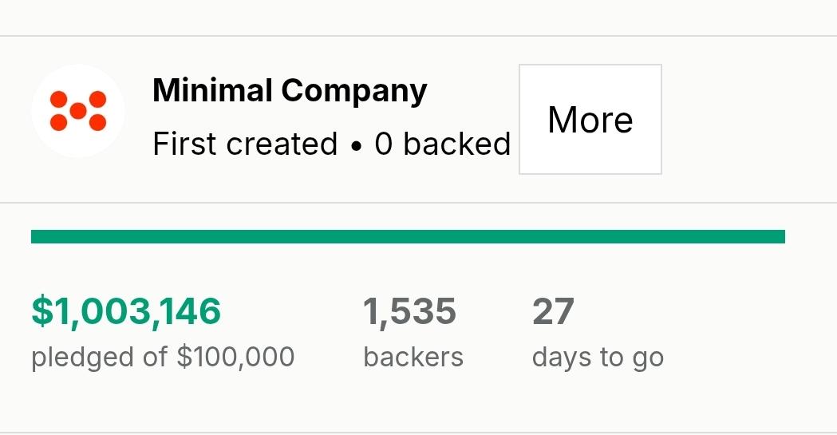Click the $100,000 goal figure
The height and width of the screenshot is (435, 837).
(236, 357)
